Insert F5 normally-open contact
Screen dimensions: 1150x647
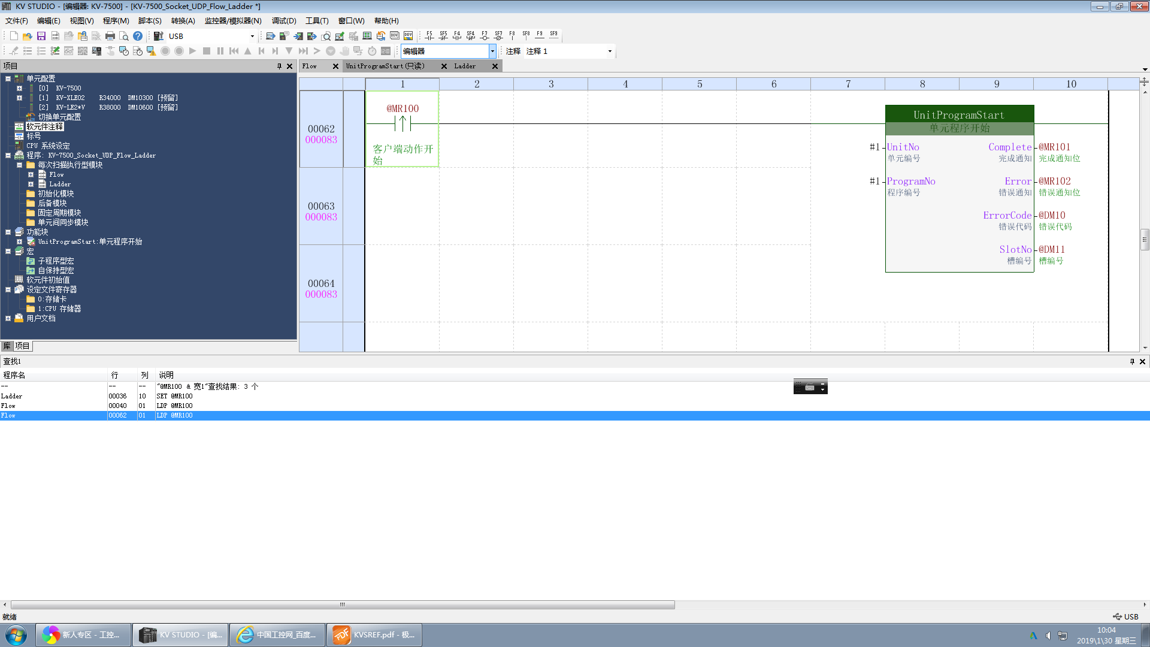429,36
